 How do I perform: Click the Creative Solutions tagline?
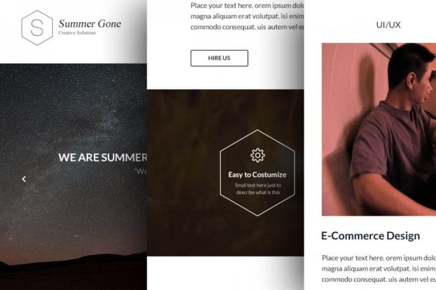pyautogui.click(x=77, y=33)
